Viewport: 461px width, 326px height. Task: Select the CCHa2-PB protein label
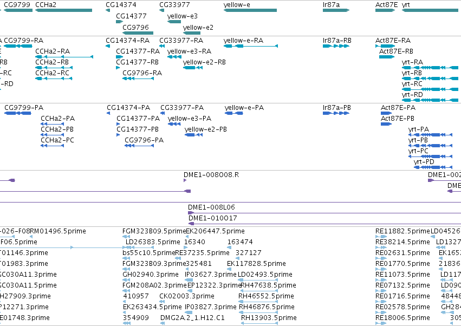click(57, 129)
